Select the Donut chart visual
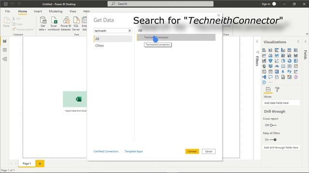 (289, 61)
